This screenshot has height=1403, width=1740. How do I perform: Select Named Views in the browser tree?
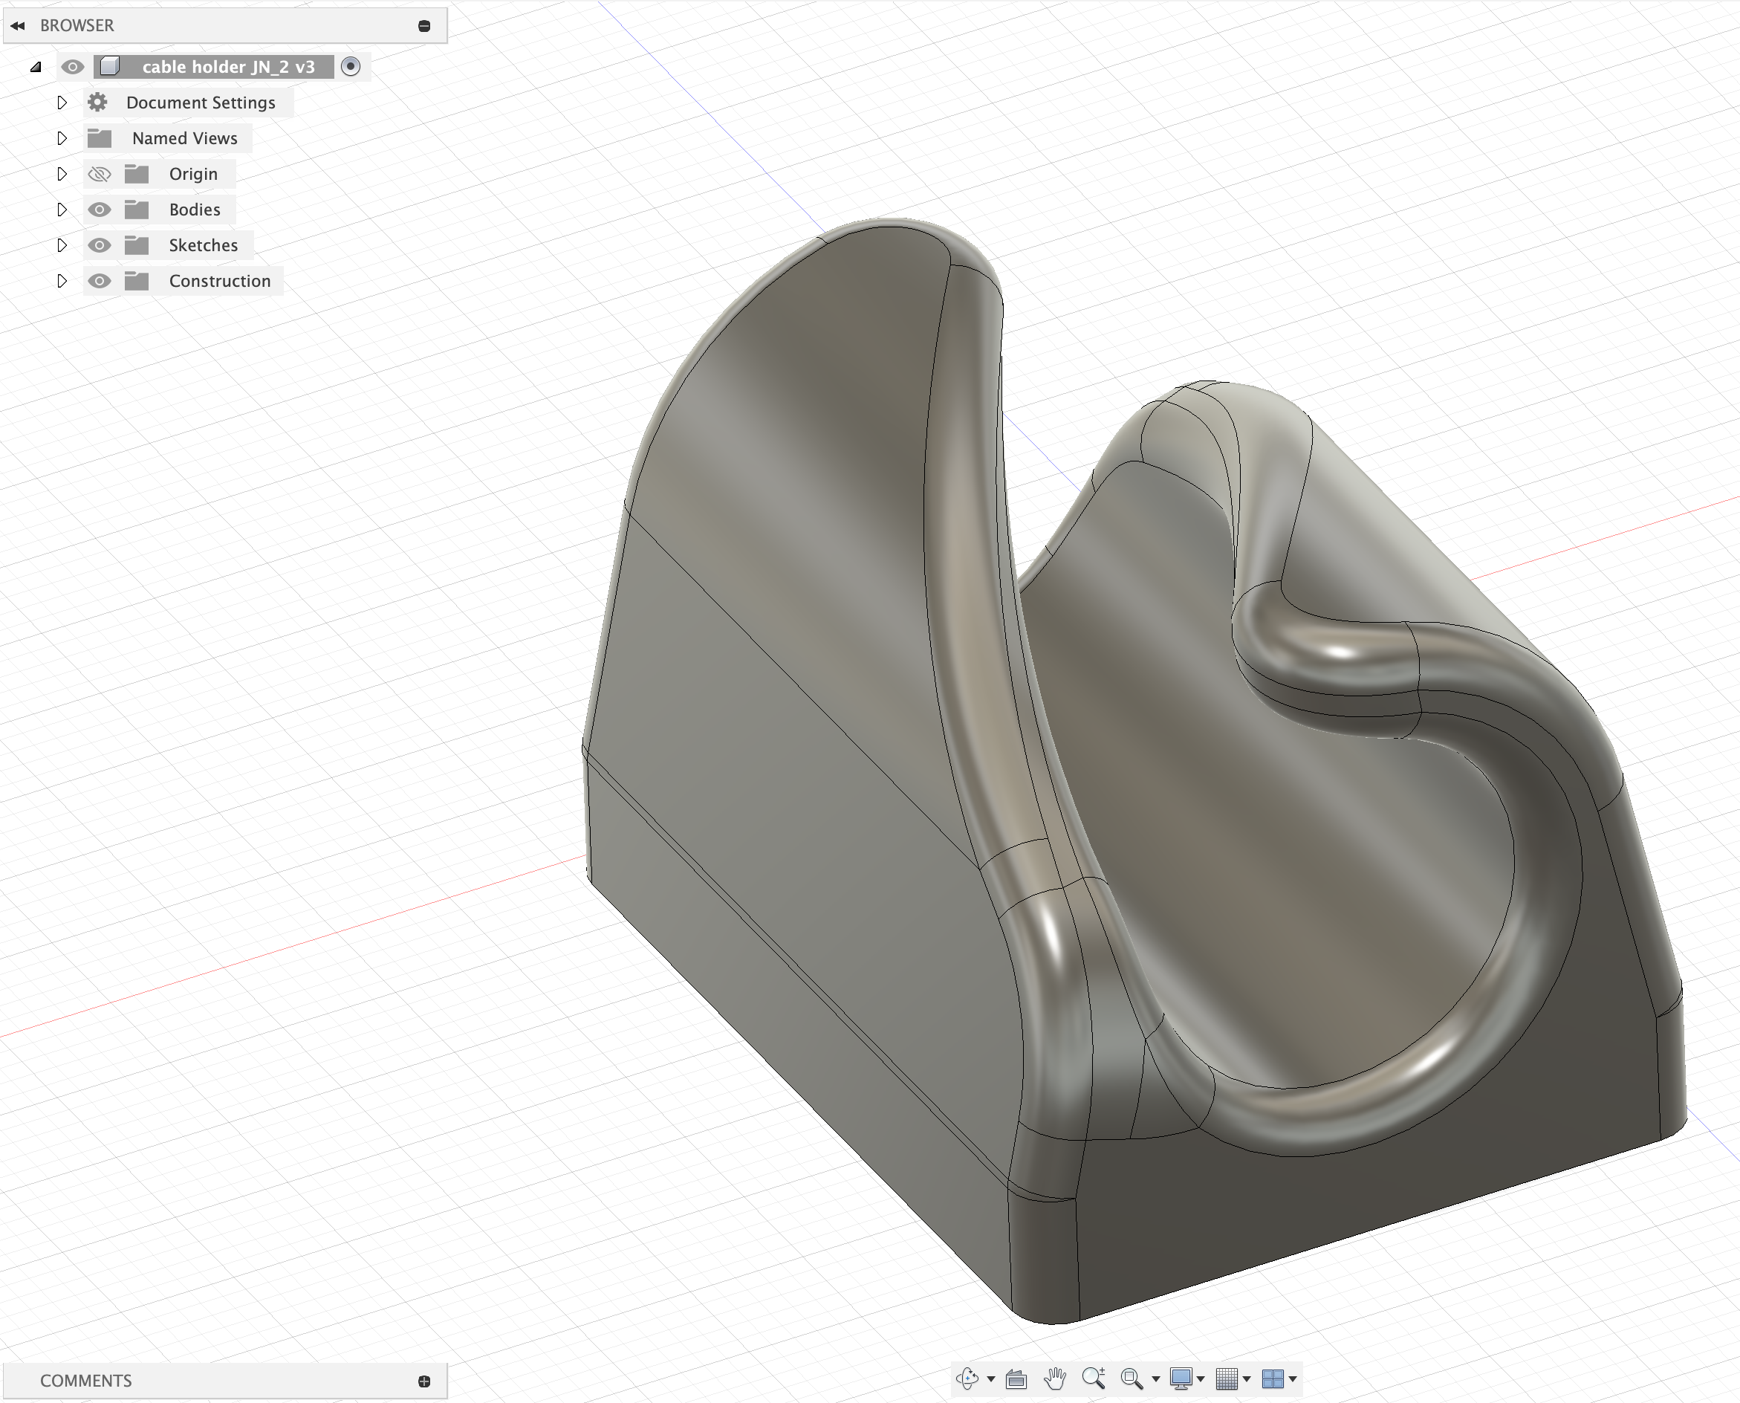(x=185, y=138)
